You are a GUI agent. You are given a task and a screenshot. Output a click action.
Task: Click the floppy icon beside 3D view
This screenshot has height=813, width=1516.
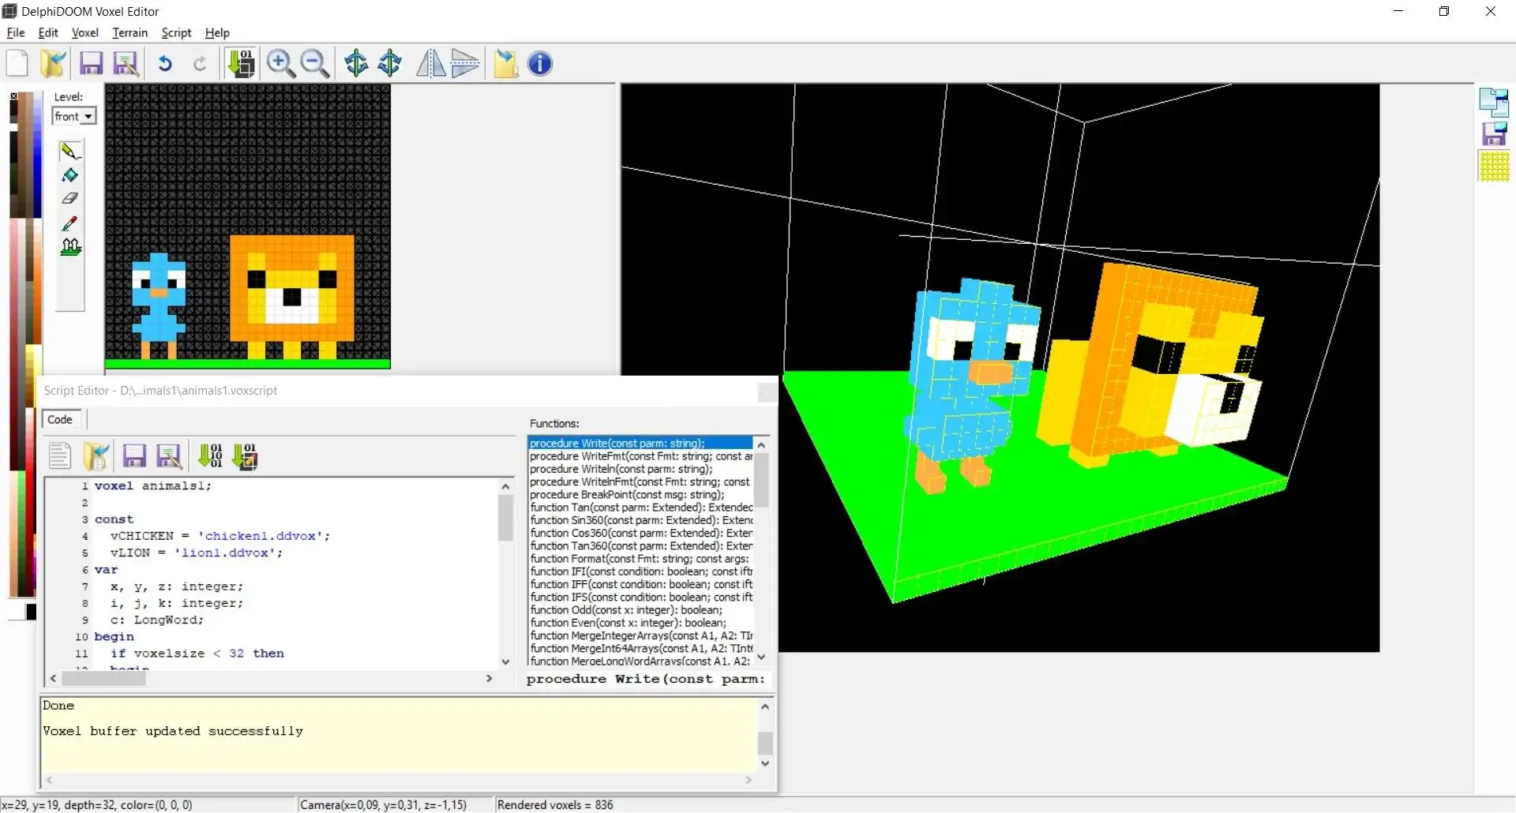click(1494, 134)
